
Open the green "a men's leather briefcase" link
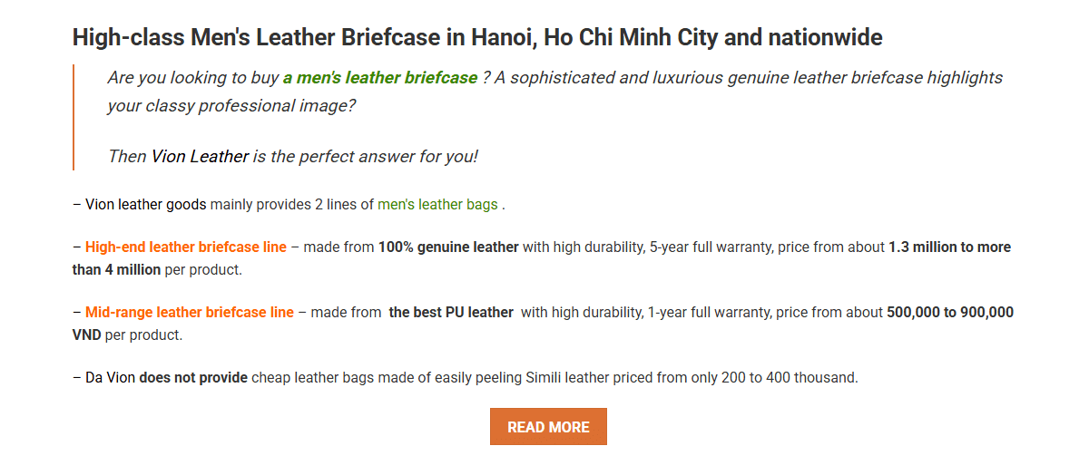coord(379,78)
